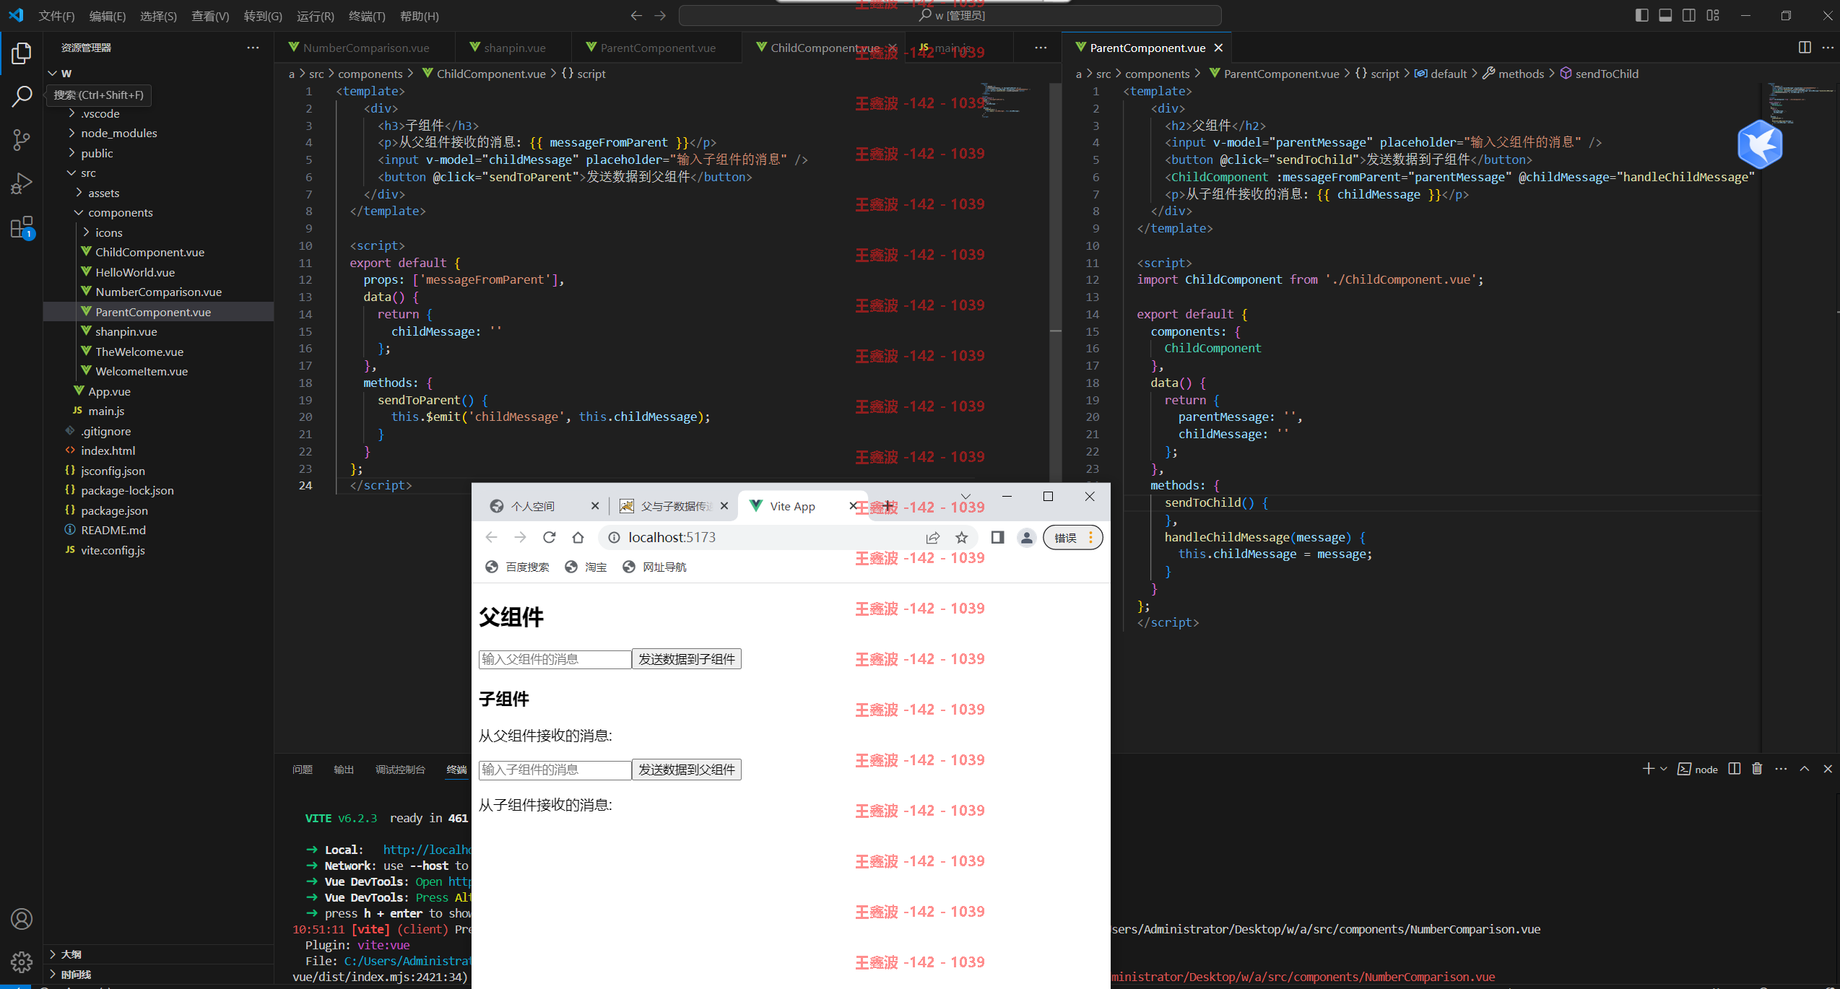Switch to NumberComparison.vue editor tab
Image resolution: width=1840 pixels, height=989 pixels.
(x=365, y=48)
